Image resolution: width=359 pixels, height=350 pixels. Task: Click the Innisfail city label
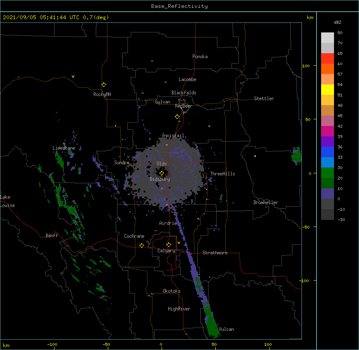click(x=173, y=136)
